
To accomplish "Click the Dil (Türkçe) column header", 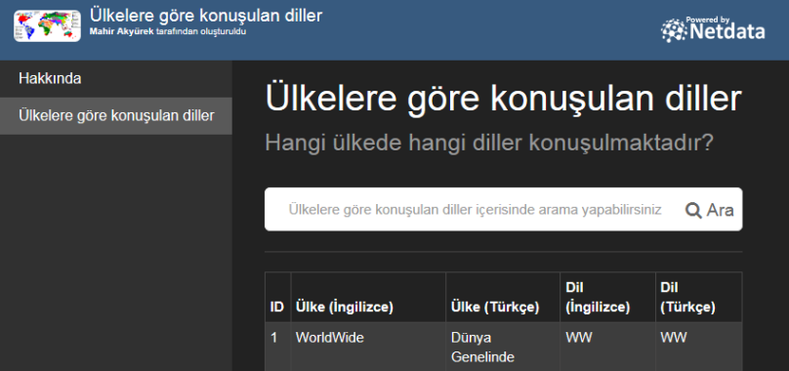I will click(698, 297).
